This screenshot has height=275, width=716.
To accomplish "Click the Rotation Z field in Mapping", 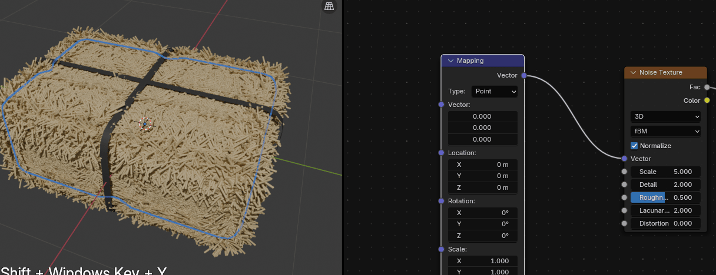I will tap(482, 236).
